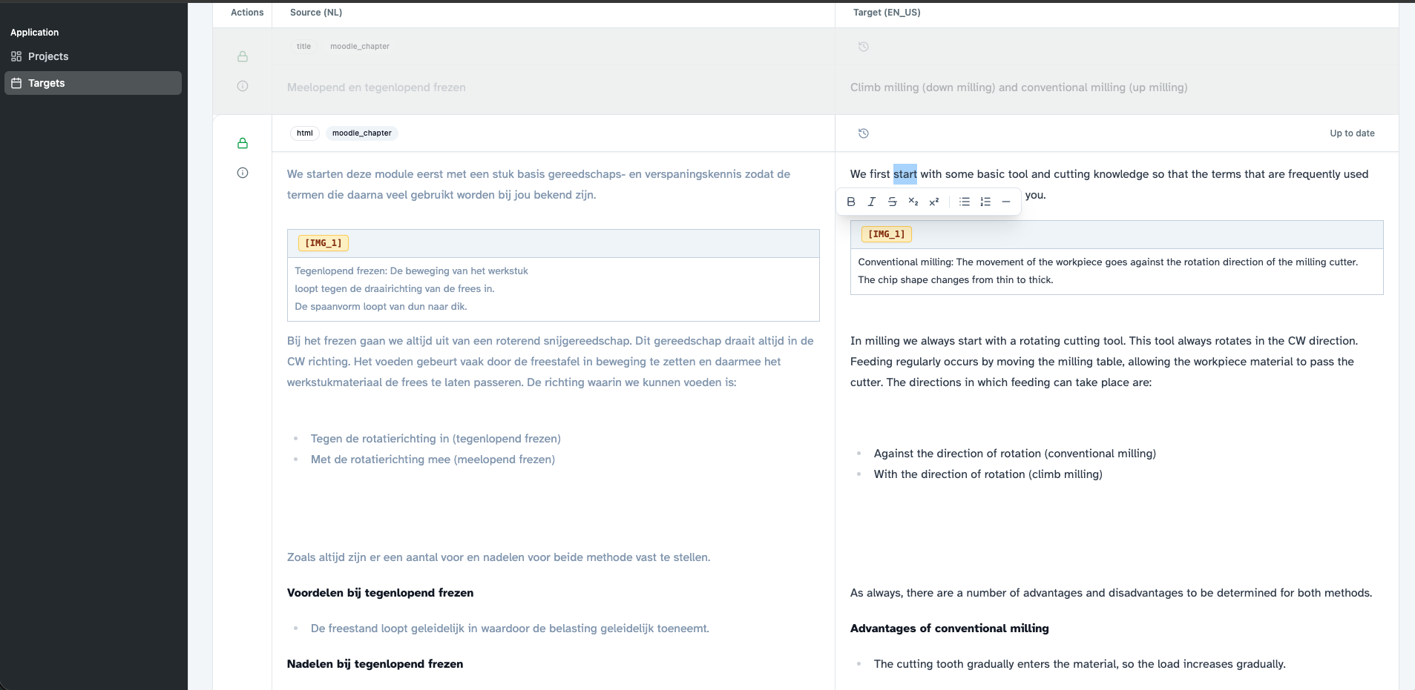Show info for html segment
The image size is (1415, 690).
pyautogui.click(x=243, y=173)
